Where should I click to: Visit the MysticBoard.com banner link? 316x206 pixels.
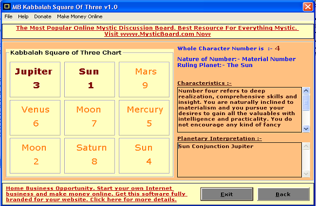pyautogui.click(x=157, y=31)
